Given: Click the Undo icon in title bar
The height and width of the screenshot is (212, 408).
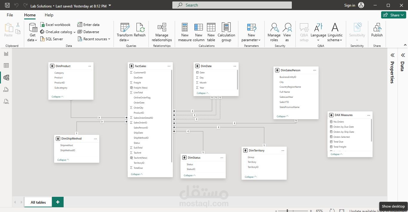Looking at the screenshot, I should [16, 5].
